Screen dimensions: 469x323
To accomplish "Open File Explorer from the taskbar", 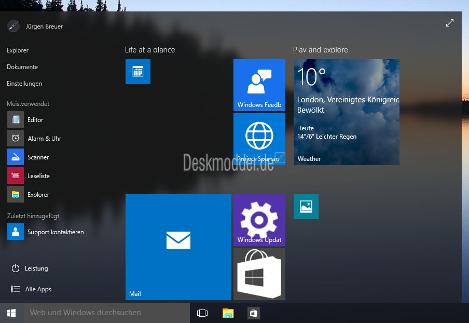I will pos(228,313).
